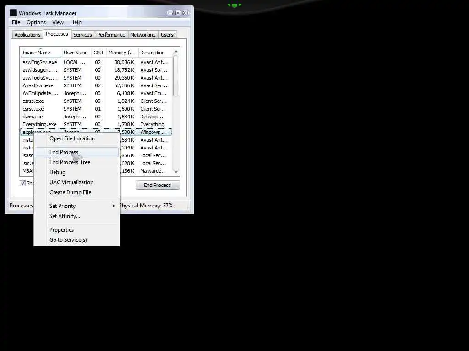
Task: Select csrss.exe row using 1,824 K
Action: click(x=96, y=101)
